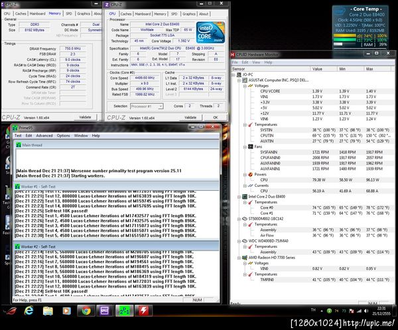Viewport: 398px width, 330px height.
Task: Open the About tab in right CPU-Z
Action: pos(204,14)
